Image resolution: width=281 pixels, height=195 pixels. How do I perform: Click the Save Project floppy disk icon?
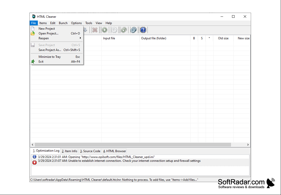click(x=33, y=45)
